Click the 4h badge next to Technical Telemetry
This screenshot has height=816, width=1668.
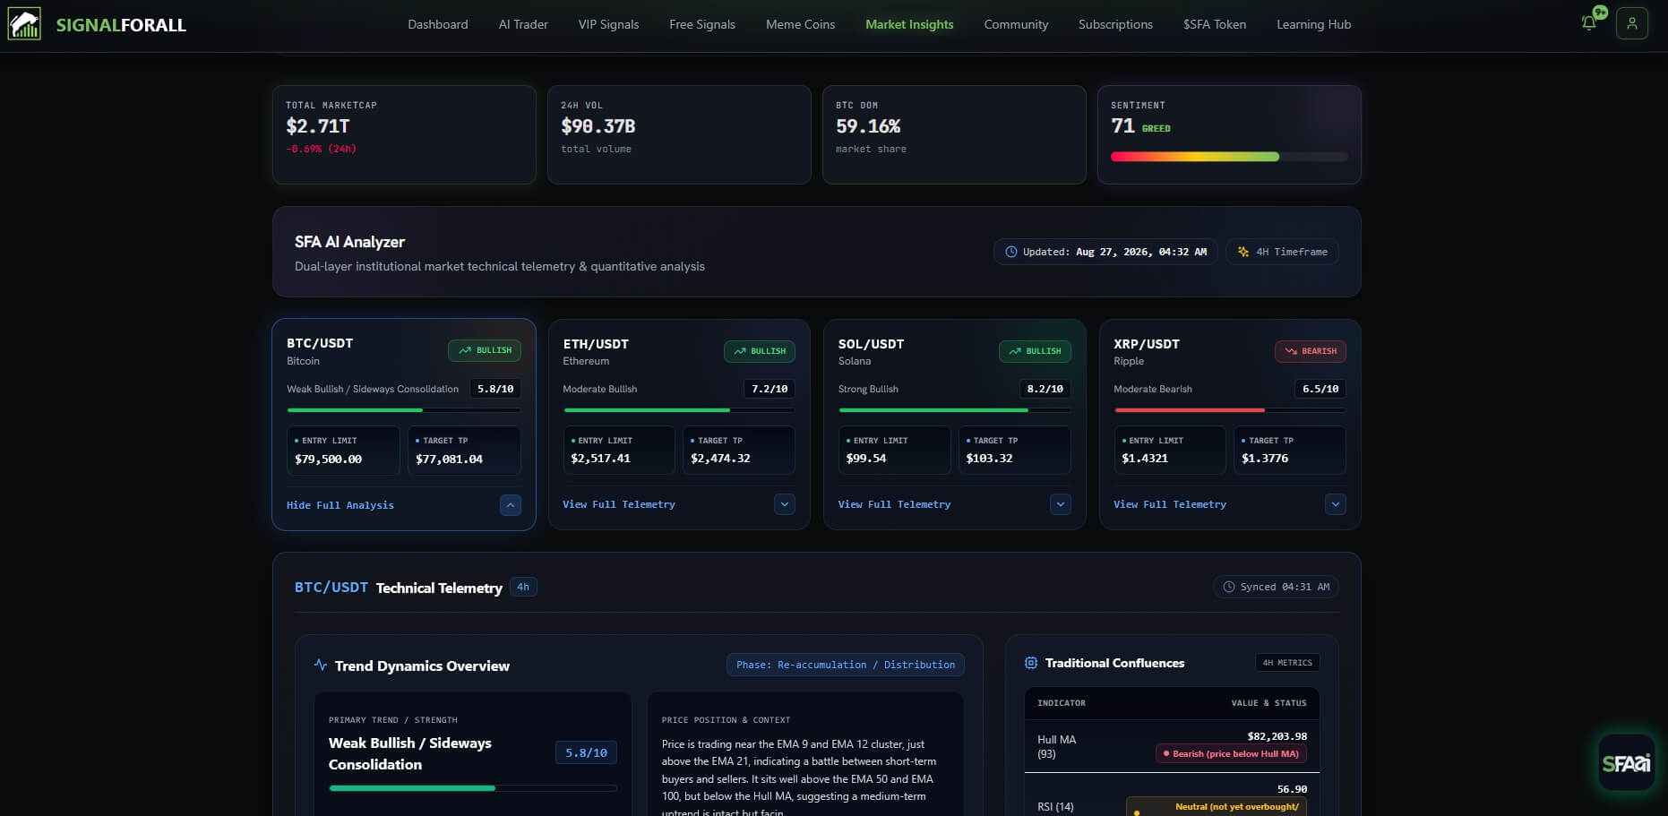point(523,587)
